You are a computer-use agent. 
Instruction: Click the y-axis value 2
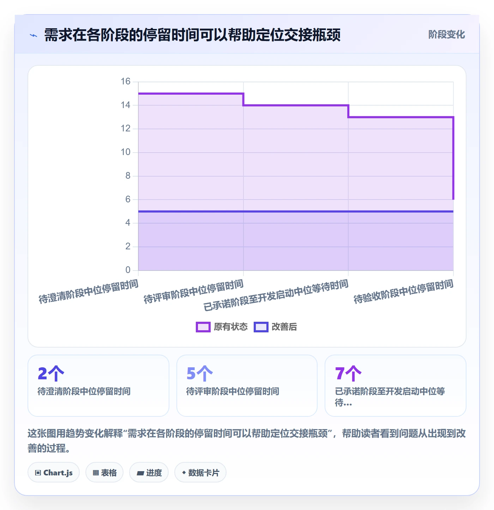(x=128, y=247)
